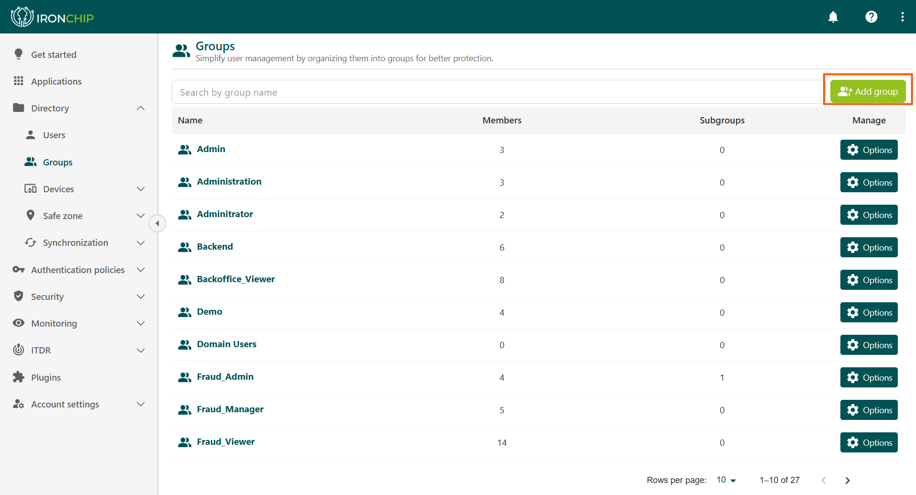The width and height of the screenshot is (916, 495).
Task: Open the help question mark icon
Action: [x=871, y=17]
